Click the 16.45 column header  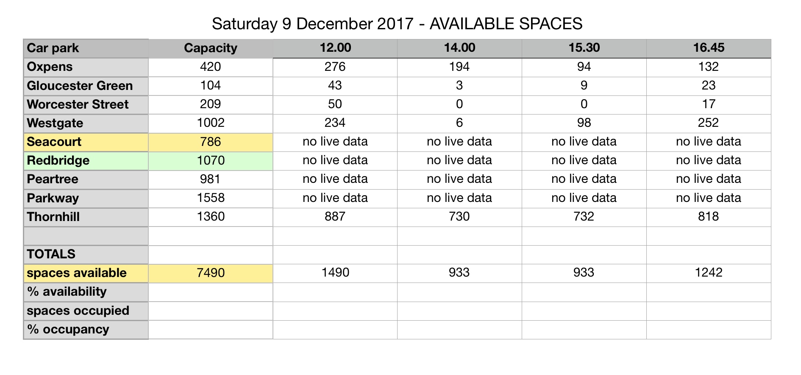(708, 48)
